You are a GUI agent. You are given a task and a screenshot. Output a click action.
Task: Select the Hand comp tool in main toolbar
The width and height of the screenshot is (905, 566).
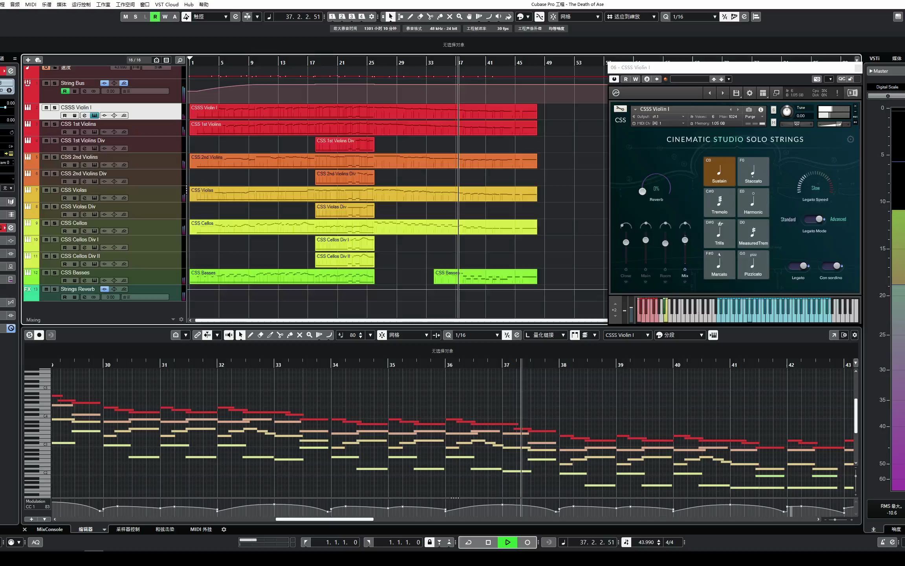click(469, 17)
